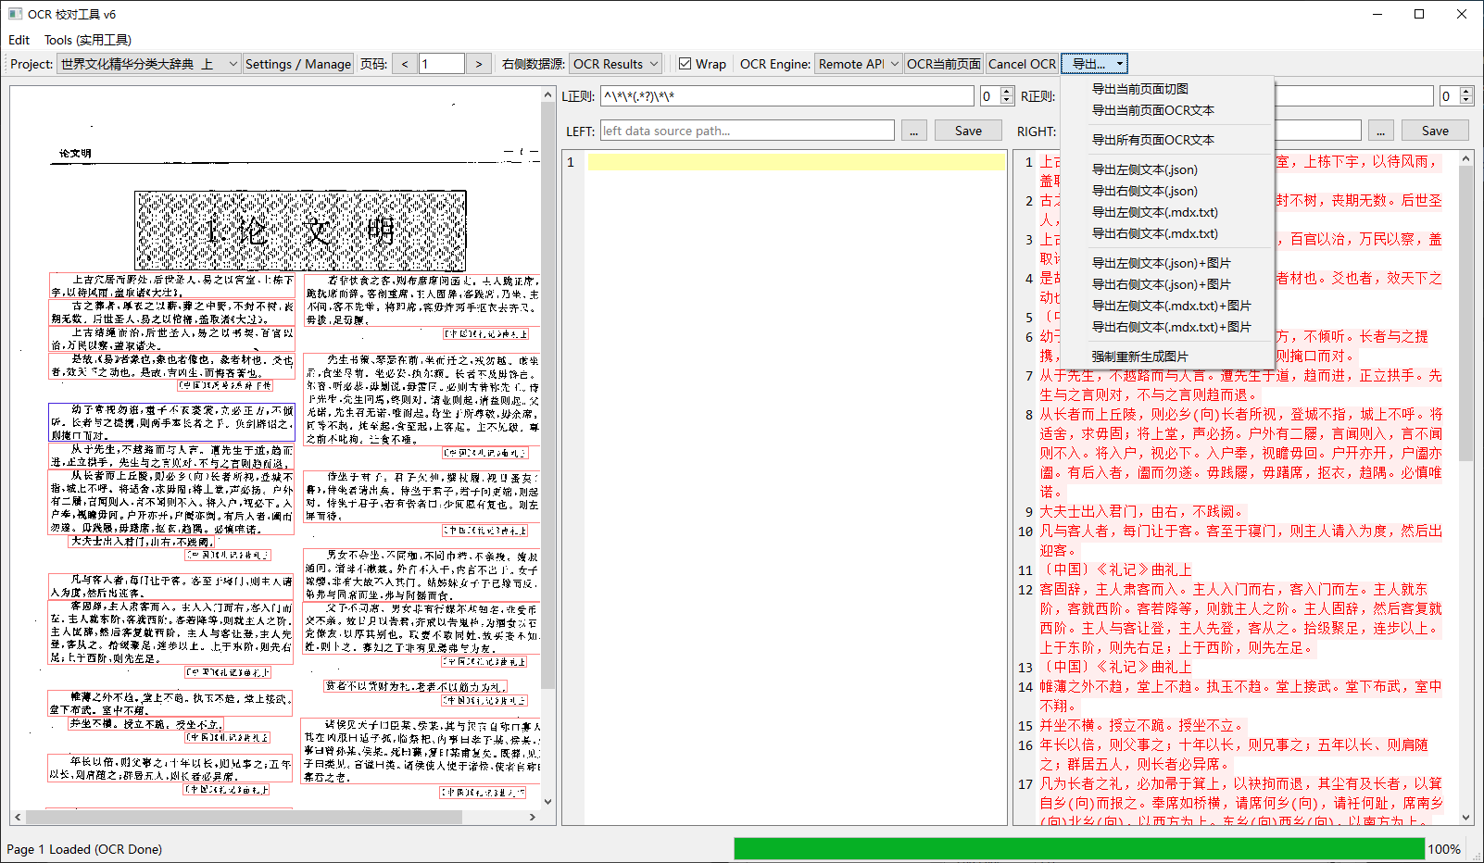Select 导出右侧文本(.json)+图片 menu item
The image size is (1484, 863).
tap(1167, 284)
